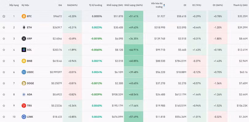Toggle the SOL favorite star
This screenshot has width=249, height=122.
(4, 50)
